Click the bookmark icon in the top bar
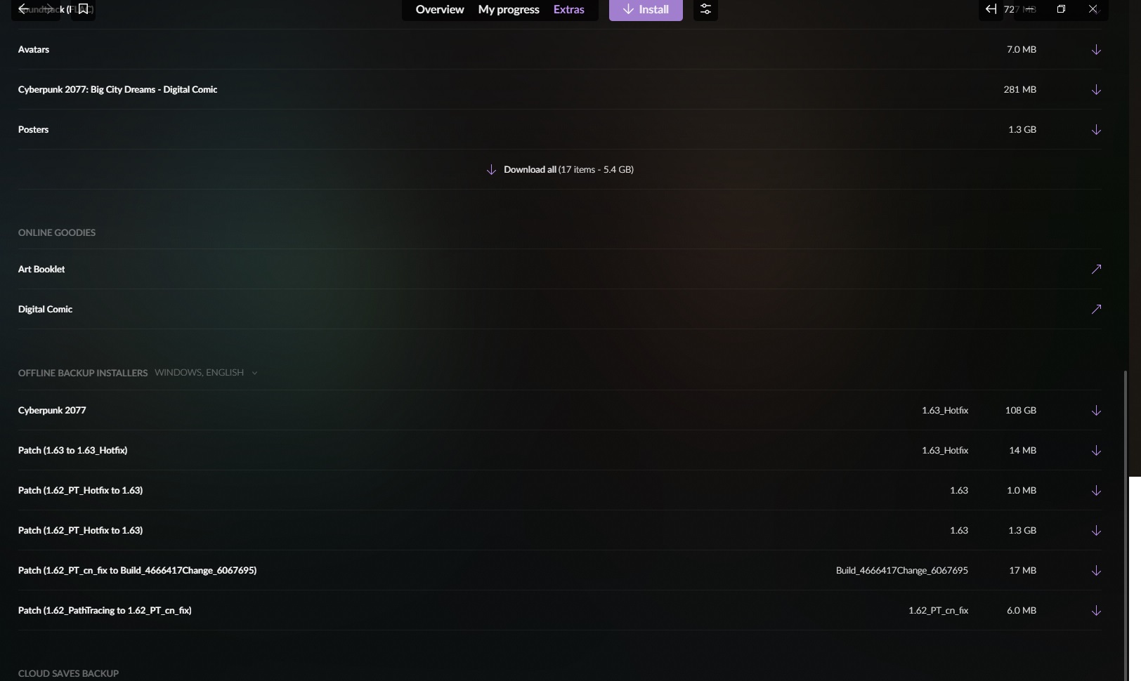 click(x=83, y=9)
